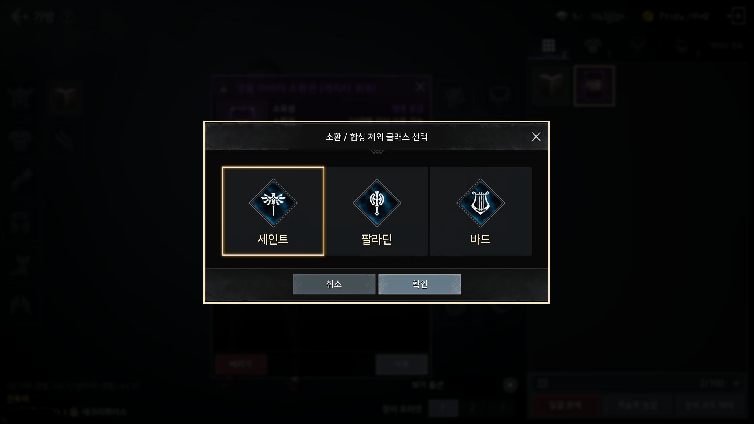Click the gold coin currency icon
Viewport: 754px width, 424px height.
[x=648, y=16]
